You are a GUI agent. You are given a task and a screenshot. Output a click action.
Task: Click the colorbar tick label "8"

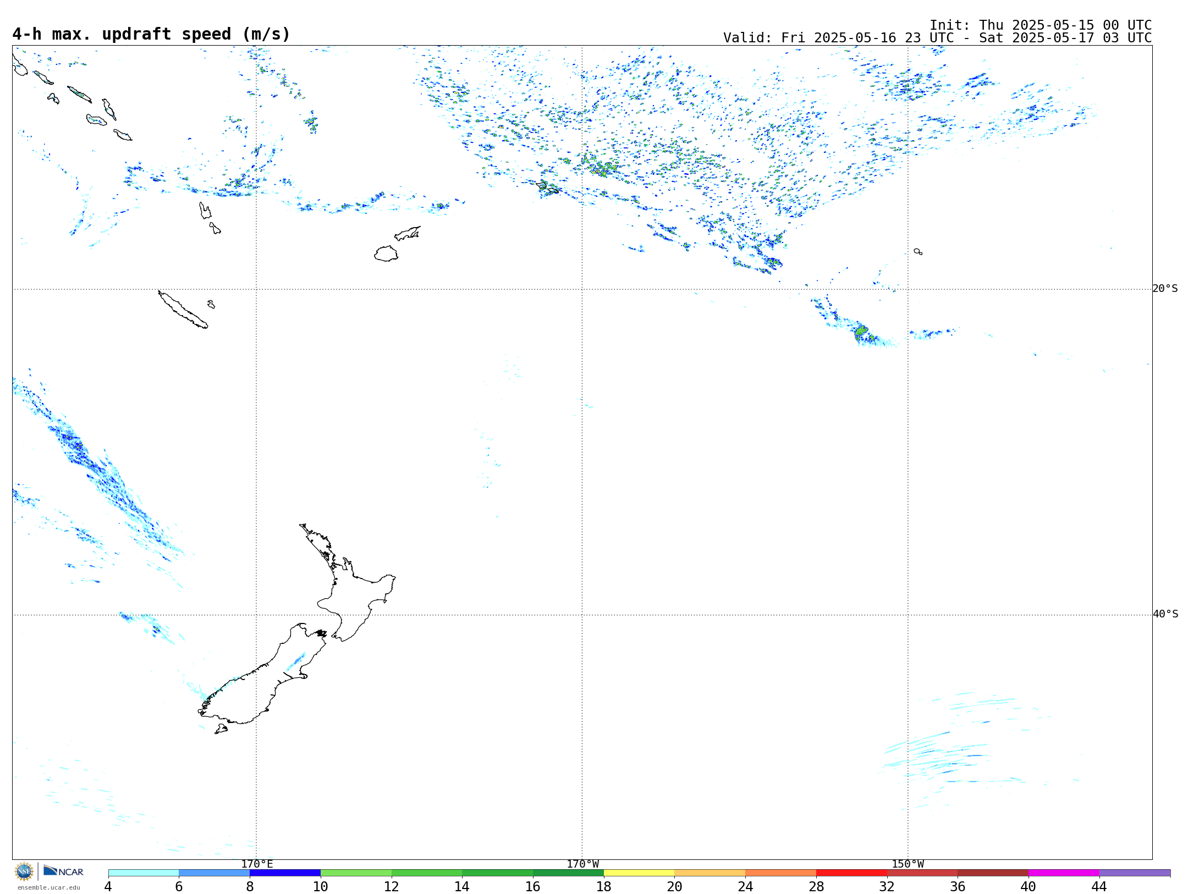click(250, 886)
